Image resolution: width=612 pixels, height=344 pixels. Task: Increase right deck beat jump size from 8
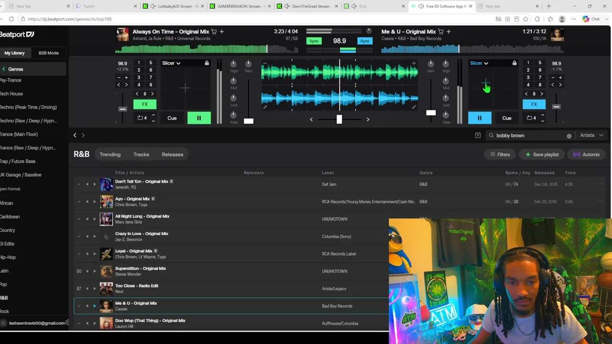click(x=542, y=94)
